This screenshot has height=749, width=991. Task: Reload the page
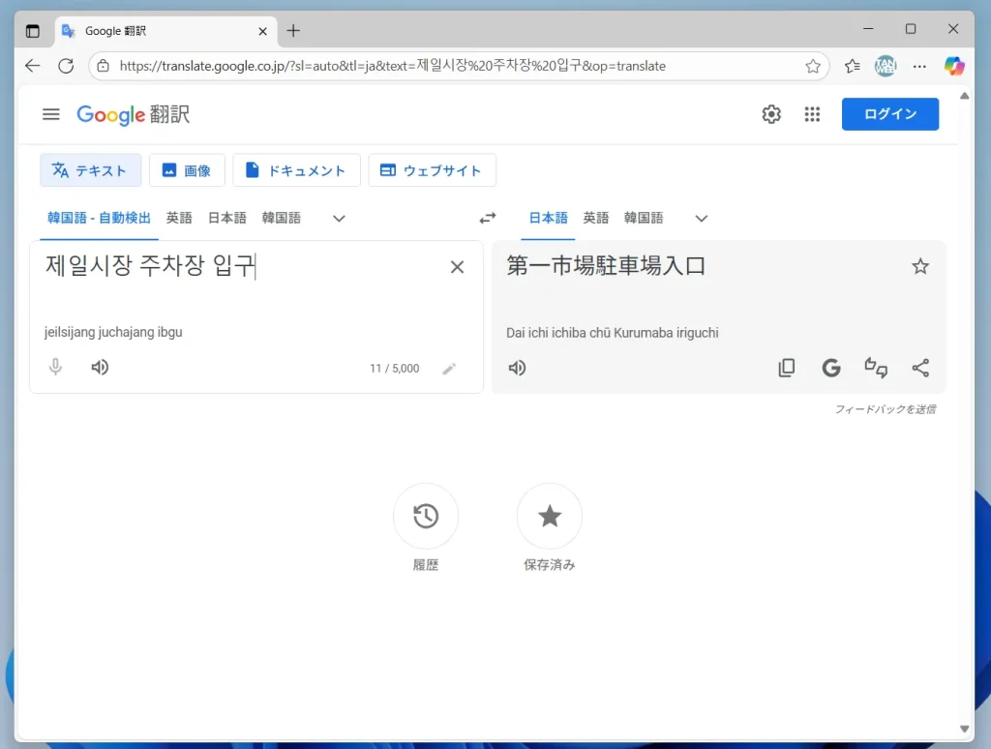(x=66, y=66)
